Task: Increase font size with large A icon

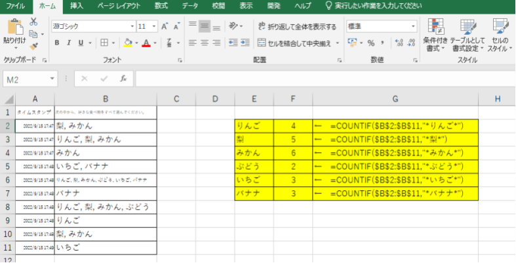Action: click(165, 27)
